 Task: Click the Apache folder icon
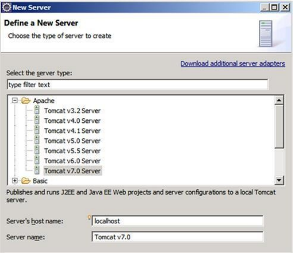tap(26, 101)
